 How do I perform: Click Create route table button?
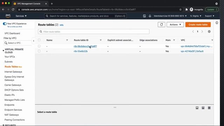tap(198, 24)
